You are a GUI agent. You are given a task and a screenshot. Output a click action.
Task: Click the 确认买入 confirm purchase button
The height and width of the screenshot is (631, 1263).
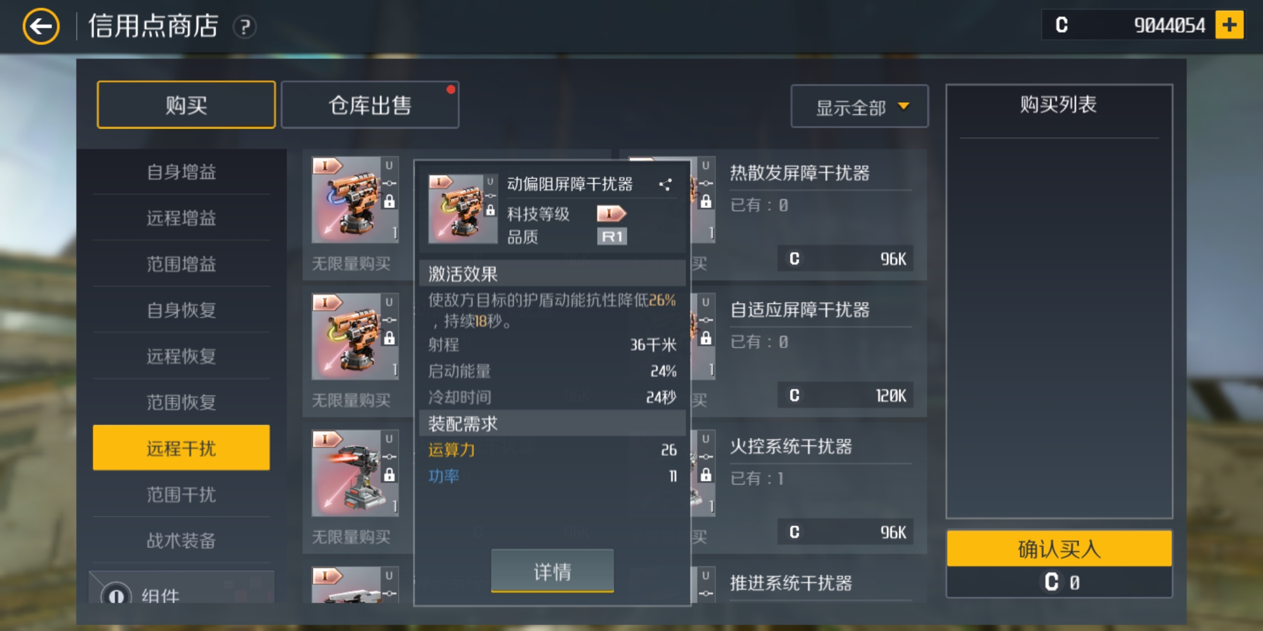[x=1059, y=549]
